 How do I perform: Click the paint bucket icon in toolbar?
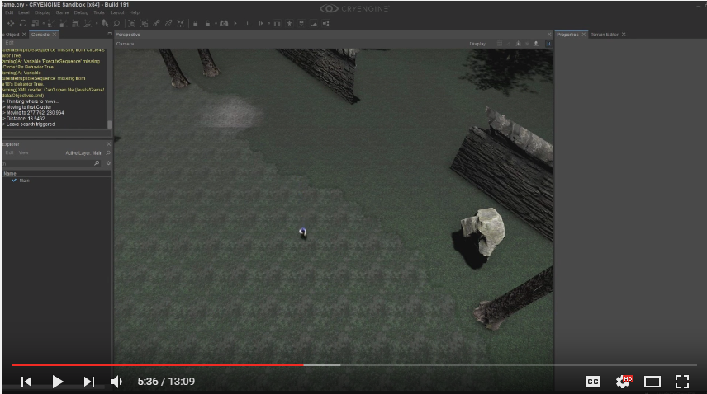pyautogui.click(x=105, y=23)
